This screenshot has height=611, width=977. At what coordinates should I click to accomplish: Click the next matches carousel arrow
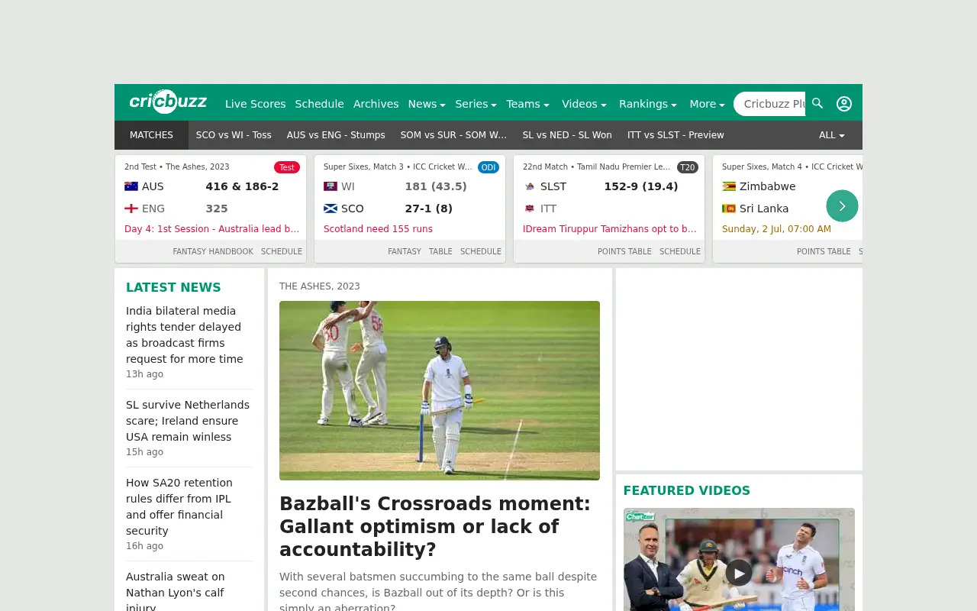click(x=842, y=205)
